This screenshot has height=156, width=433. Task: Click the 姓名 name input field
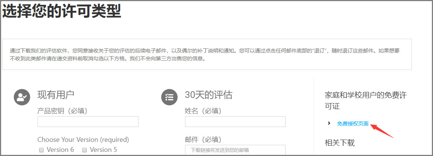click(x=235, y=121)
